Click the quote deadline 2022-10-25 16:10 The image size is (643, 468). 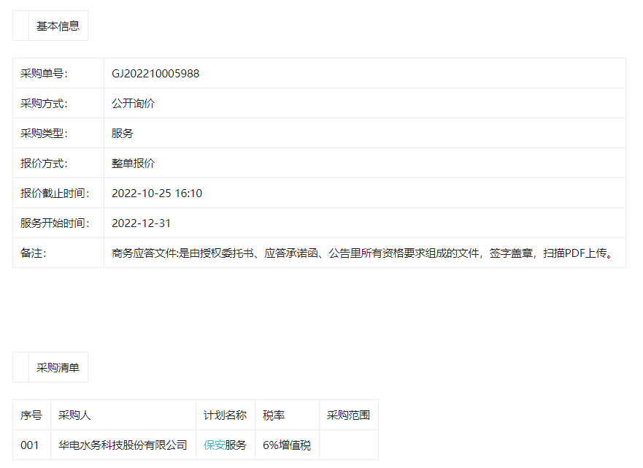pos(157,193)
